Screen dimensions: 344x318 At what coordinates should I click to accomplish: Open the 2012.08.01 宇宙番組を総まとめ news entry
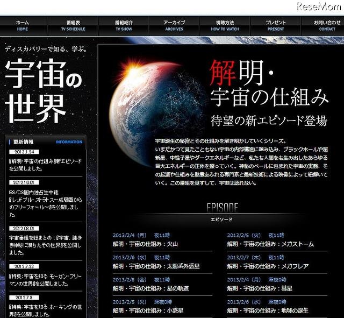45,245
